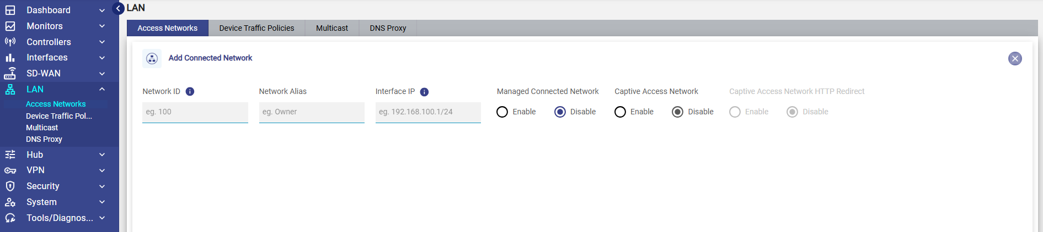Expand the Hub menu chevron
This screenshot has height=232, width=1043.
(102, 155)
